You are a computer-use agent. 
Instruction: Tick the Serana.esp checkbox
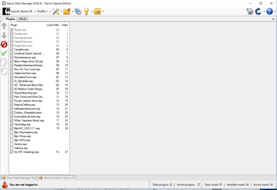click(12, 144)
